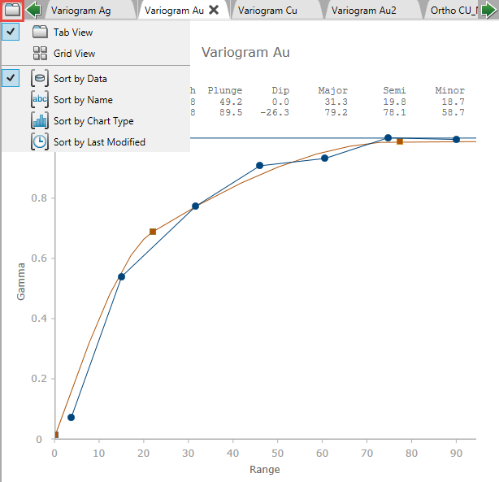
Task: Toggle the Tab View checkmark
Action: point(11,32)
